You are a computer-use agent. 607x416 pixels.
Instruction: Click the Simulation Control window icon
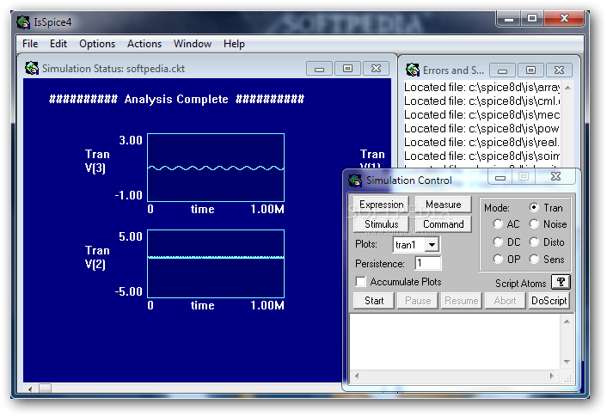[x=355, y=180]
